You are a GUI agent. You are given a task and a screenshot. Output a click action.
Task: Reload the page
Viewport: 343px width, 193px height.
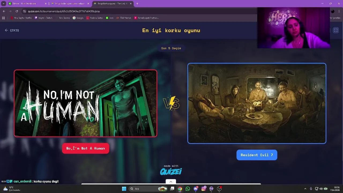[17, 11]
